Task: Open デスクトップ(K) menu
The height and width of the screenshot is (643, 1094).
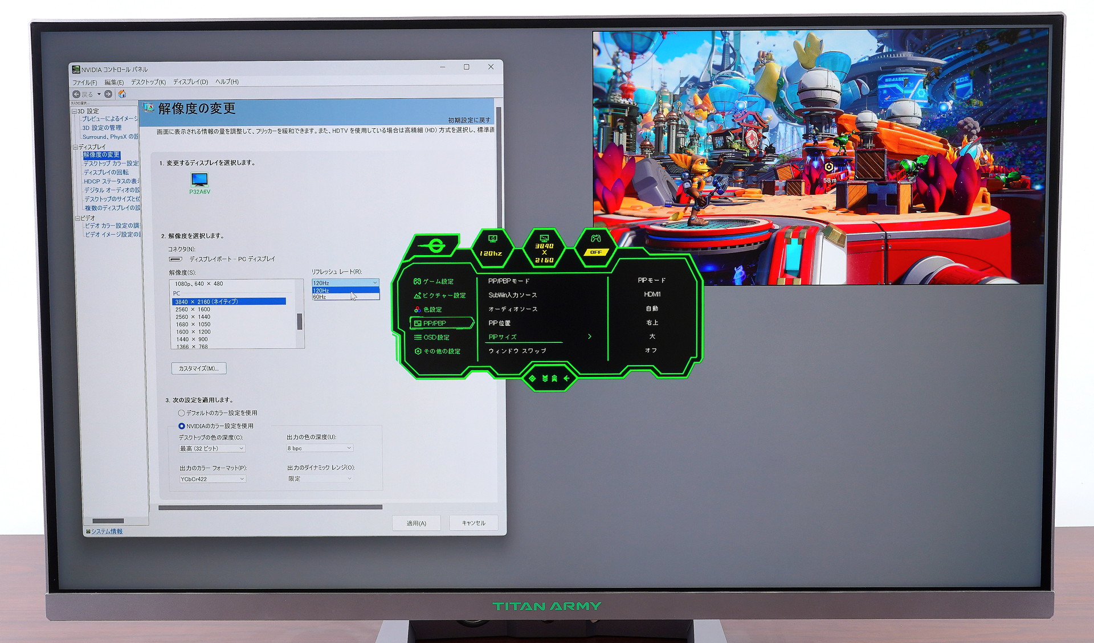Action: point(148,82)
